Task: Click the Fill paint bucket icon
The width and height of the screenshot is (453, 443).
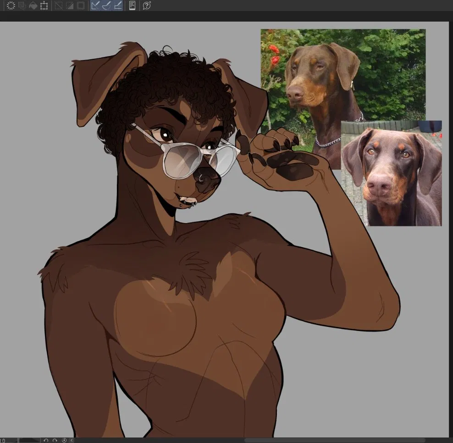Action: 33,6
